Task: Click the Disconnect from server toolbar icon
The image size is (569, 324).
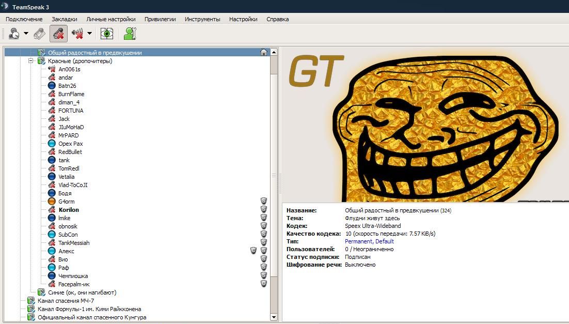Action: coord(39,34)
